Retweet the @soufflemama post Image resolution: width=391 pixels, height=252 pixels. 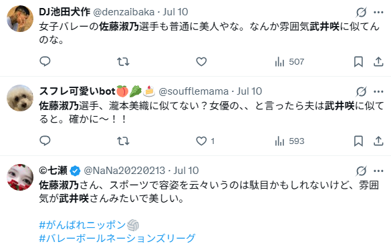[x=123, y=141]
